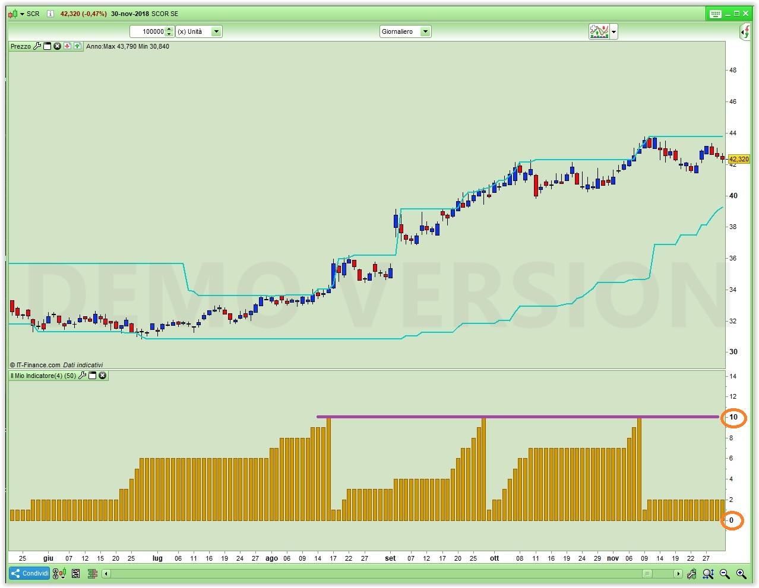Viewport: 759px width, 588px height.
Task: Click the quantity field showing 100000
Action: coord(147,31)
